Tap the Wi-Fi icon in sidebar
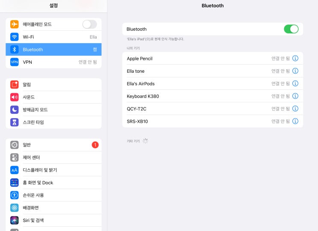The image size is (318, 231). [15, 37]
